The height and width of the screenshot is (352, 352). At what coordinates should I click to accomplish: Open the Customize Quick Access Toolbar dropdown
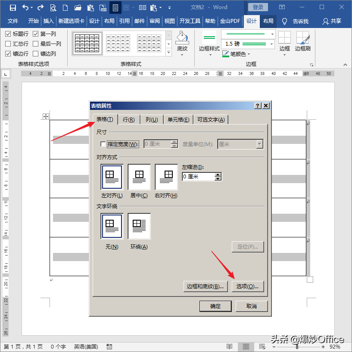(x=169, y=8)
